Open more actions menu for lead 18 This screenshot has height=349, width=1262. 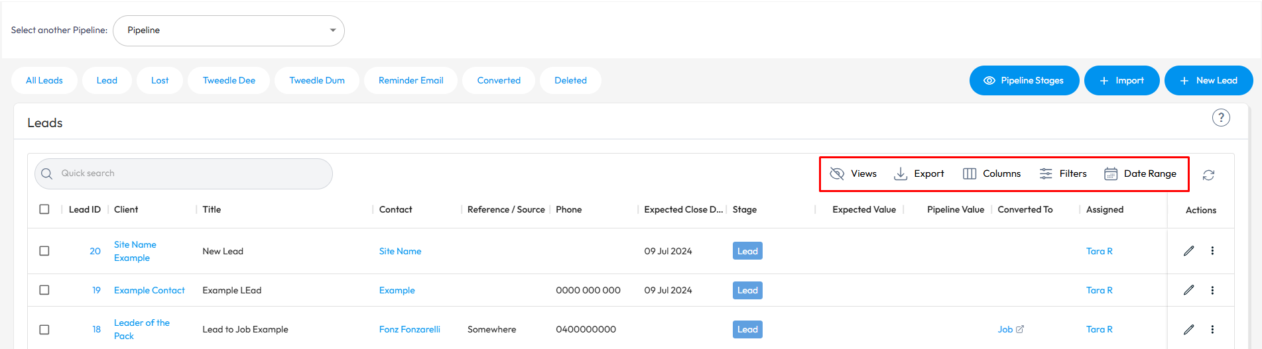coord(1212,329)
